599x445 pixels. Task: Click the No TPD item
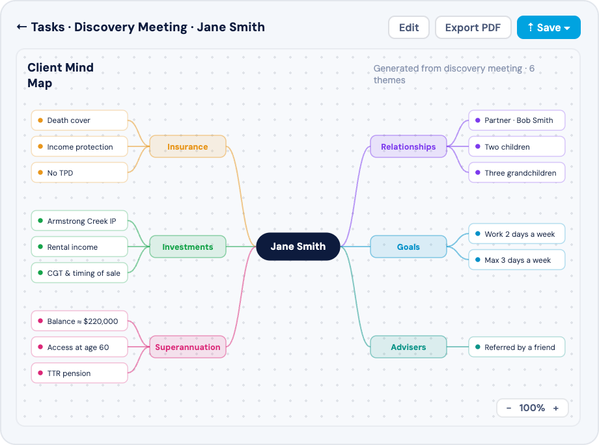[x=79, y=173]
